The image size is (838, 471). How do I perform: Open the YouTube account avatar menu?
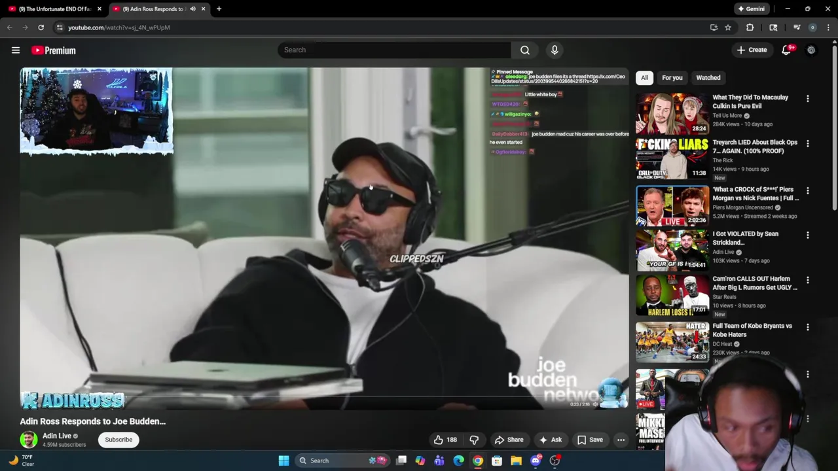pyautogui.click(x=811, y=50)
